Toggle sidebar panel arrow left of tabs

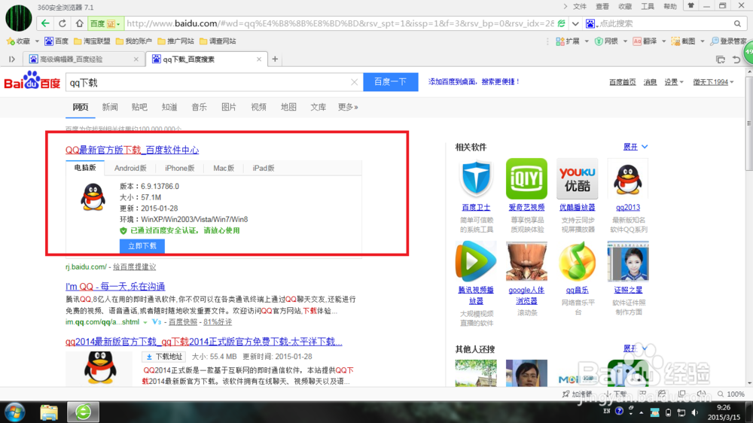tap(12, 59)
